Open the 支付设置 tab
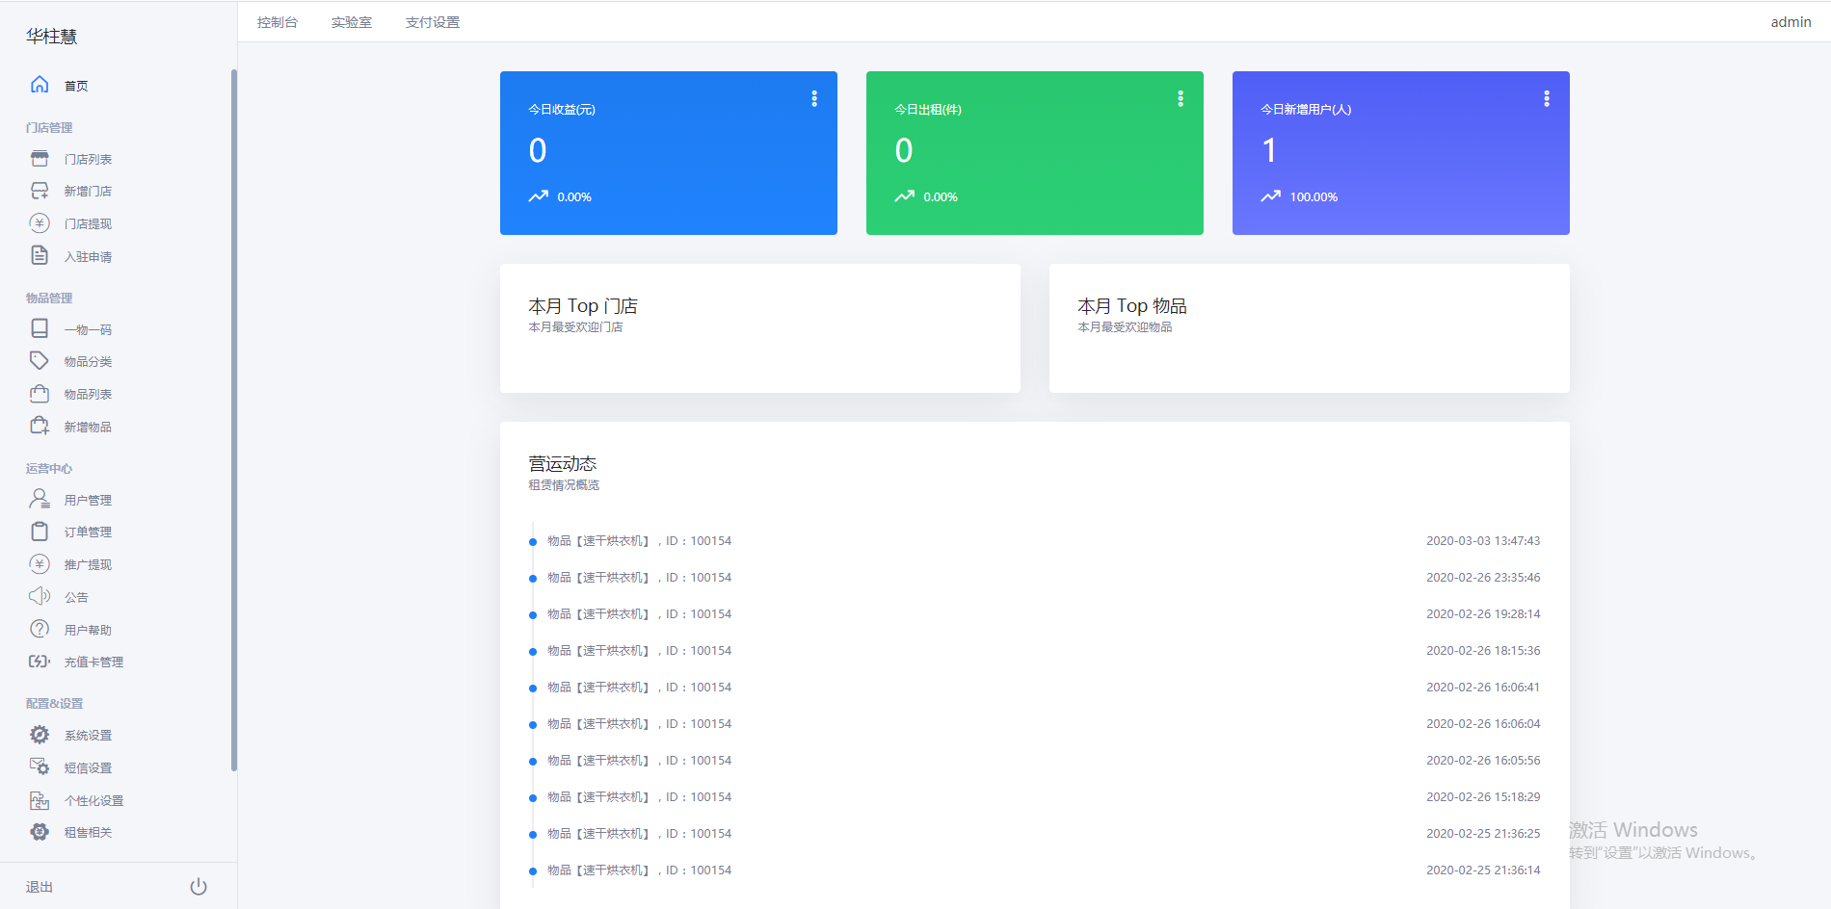Viewport: 1831px width, 909px height. pos(433,22)
